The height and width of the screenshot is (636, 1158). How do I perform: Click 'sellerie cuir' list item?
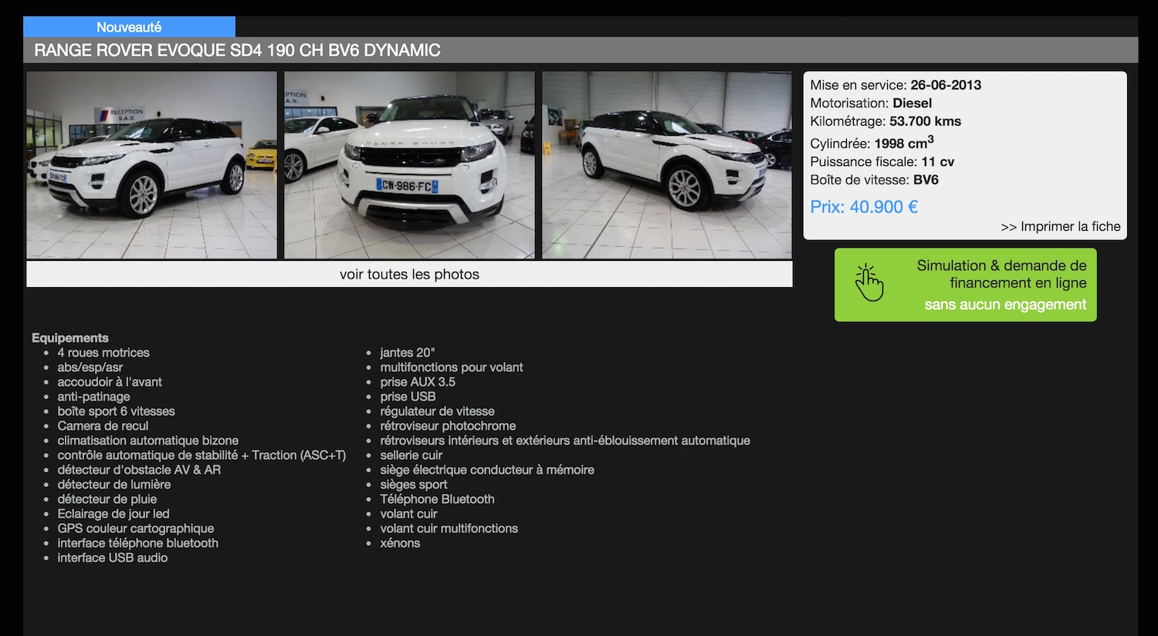coord(411,455)
